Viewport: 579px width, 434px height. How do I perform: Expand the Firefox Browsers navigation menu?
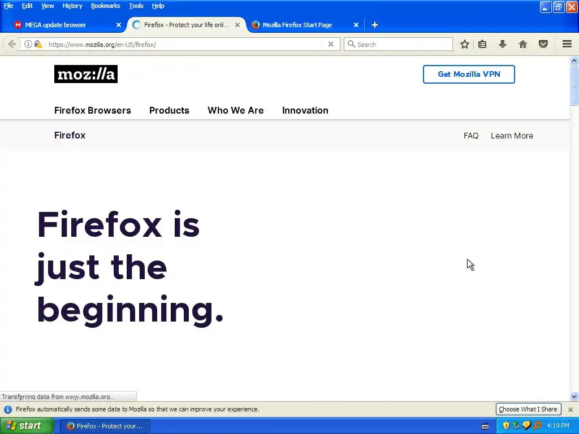pyautogui.click(x=93, y=110)
